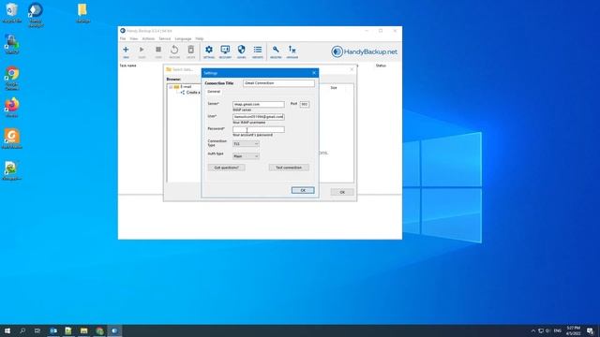Click the Server input field
Viewport: 600px width, 337px height.
pyautogui.click(x=259, y=104)
